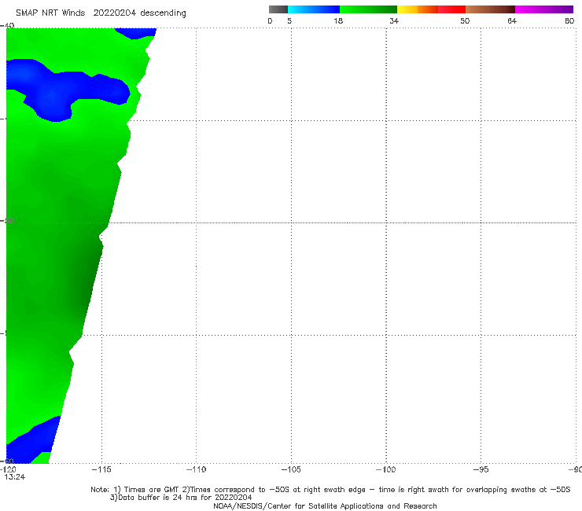Click the color bar label '64'
Image resolution: width=582 pixels, height=511 pixels.
coord(512,21)
